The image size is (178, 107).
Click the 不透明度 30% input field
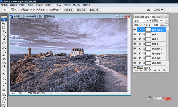point(162,21)
